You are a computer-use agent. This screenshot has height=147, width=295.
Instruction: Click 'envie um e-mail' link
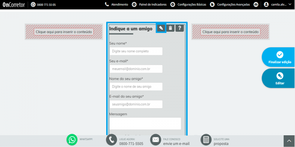click(176, 144)
